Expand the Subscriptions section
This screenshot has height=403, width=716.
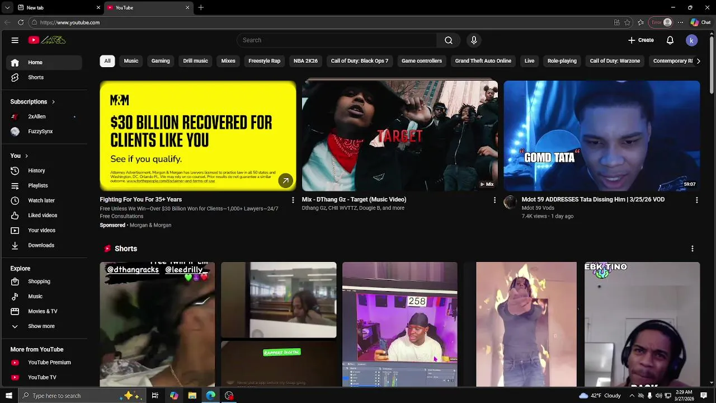[32, 102]
